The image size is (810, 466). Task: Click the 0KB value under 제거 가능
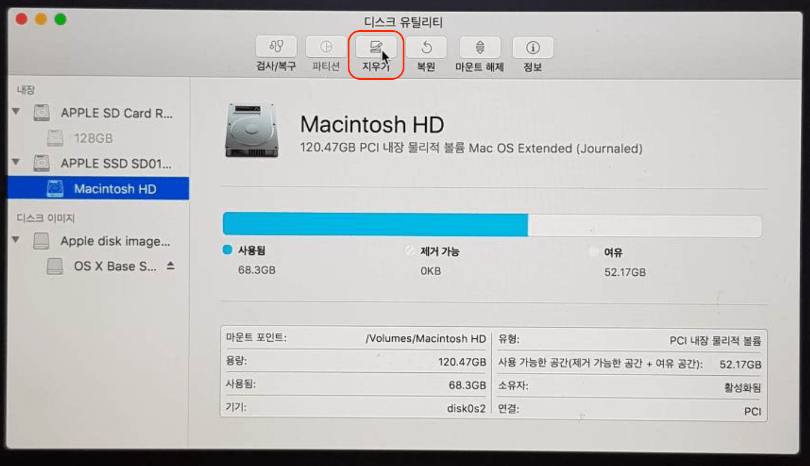click(x=432, y=271)
